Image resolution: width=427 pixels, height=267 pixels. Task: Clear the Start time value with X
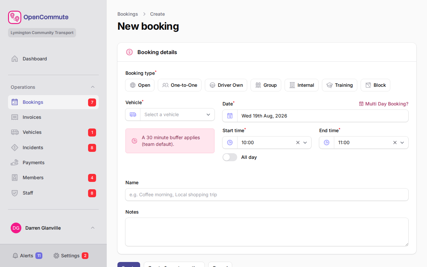298,143
